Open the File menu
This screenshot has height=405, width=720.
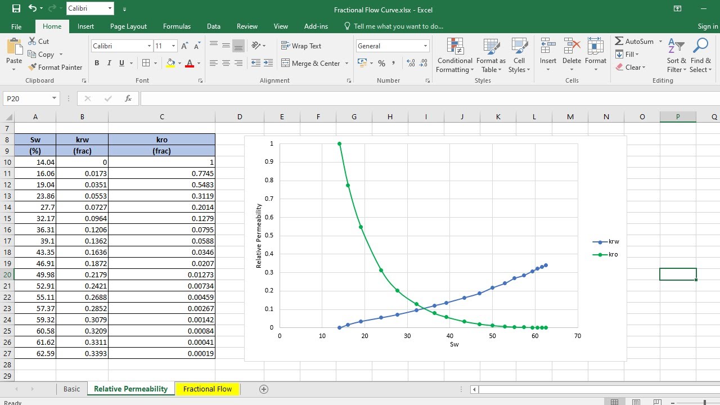pyautogui.click(x=16, y=26)
